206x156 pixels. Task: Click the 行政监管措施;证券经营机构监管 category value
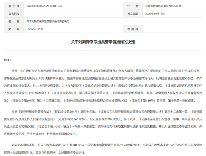(x=163, y=6)
